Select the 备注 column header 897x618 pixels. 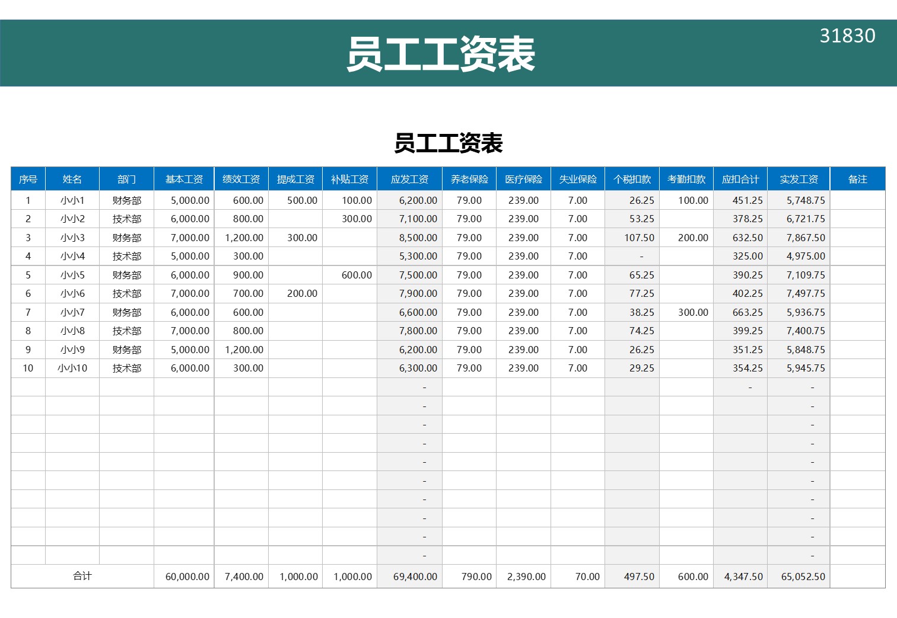pos(858,179)
